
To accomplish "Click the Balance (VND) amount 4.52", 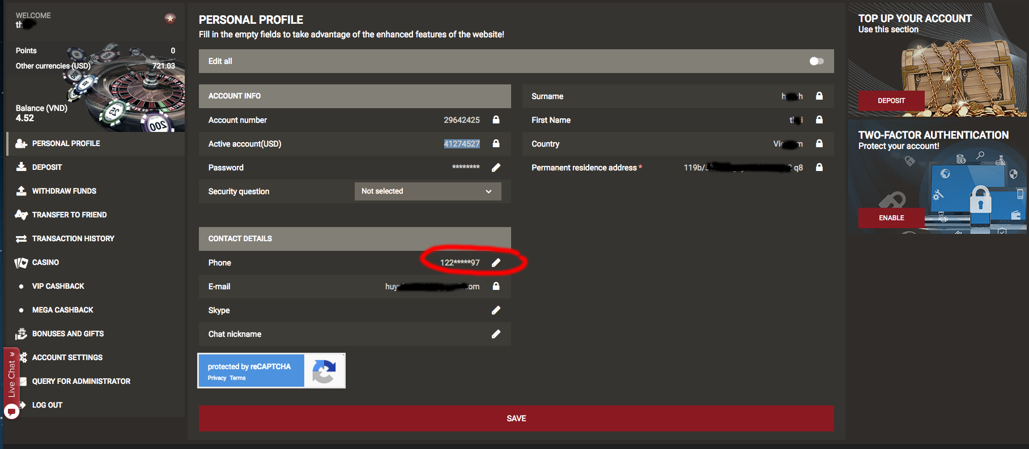I will 25,118.
